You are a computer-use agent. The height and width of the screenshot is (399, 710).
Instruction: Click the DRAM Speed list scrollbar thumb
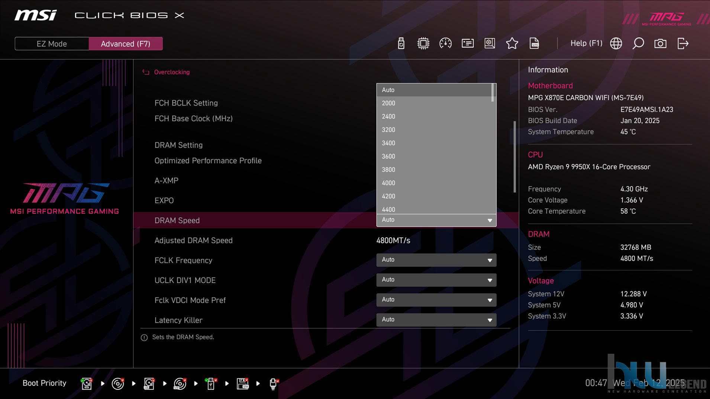tap(493, 93)
